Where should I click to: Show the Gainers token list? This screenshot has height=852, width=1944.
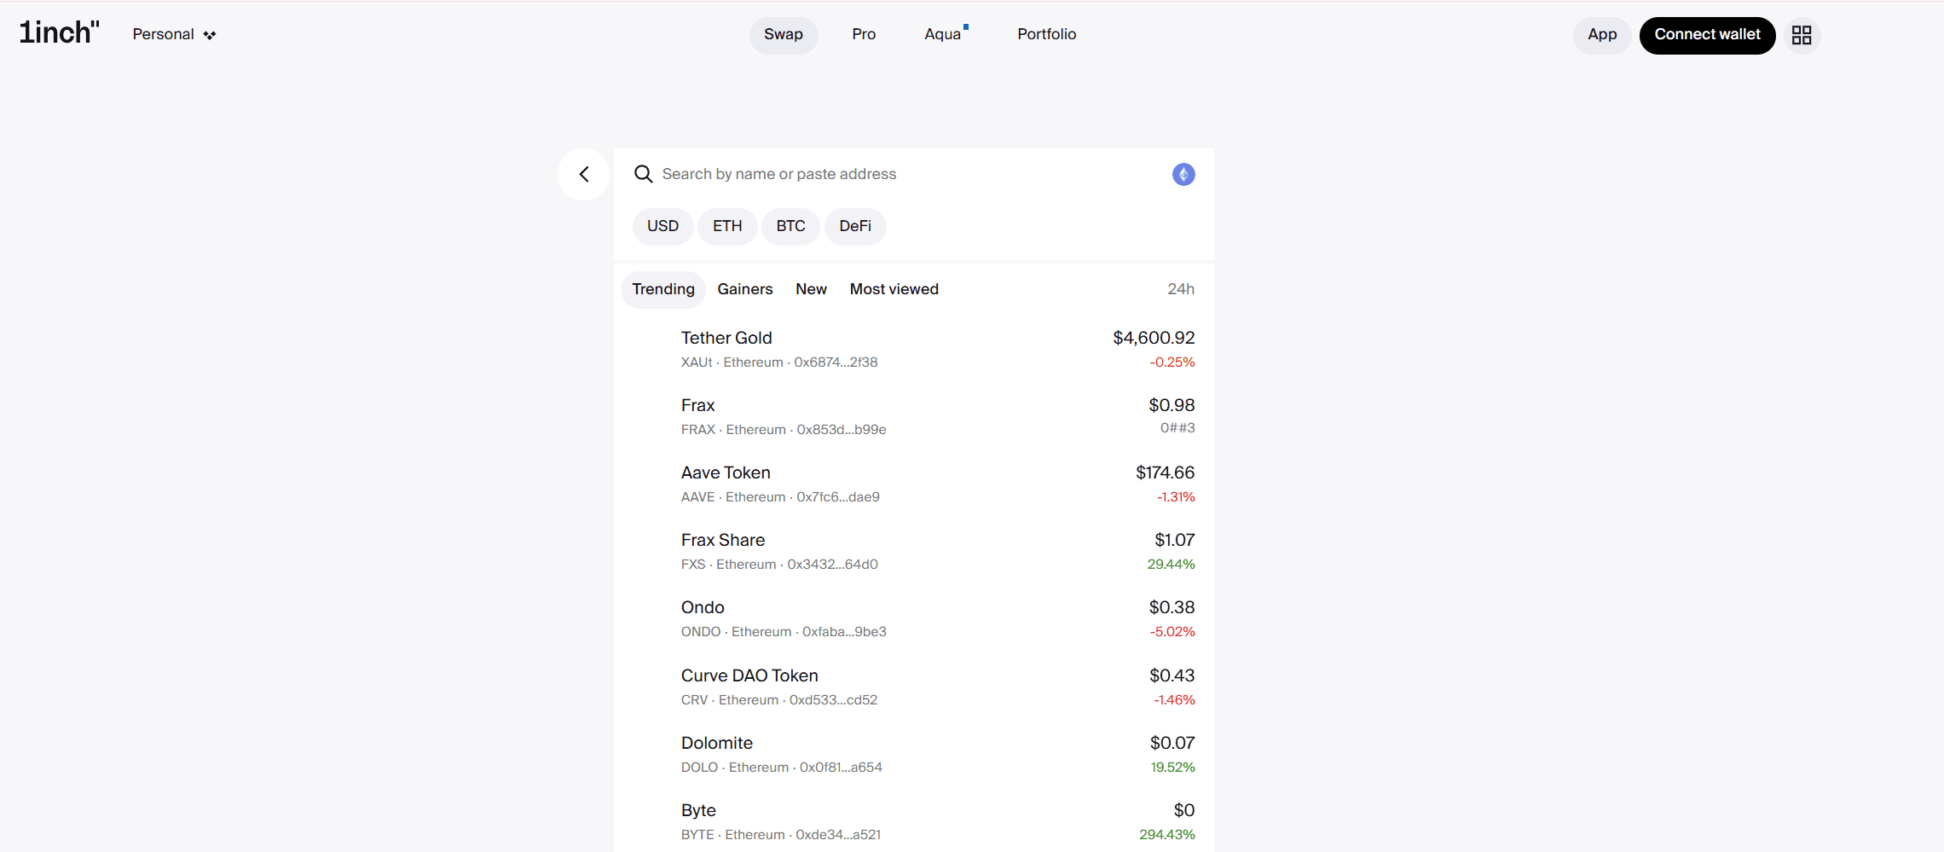744,290
